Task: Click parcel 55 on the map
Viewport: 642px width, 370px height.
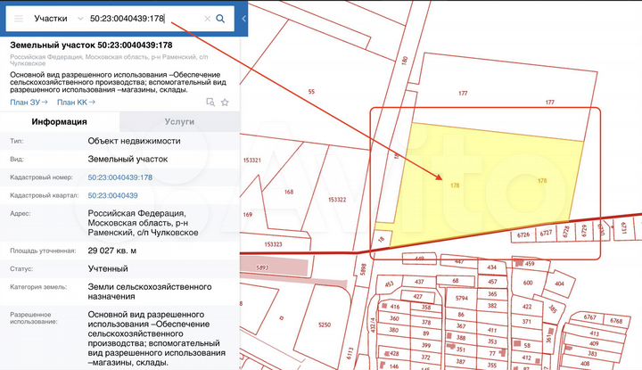Action: pos(311,92)
